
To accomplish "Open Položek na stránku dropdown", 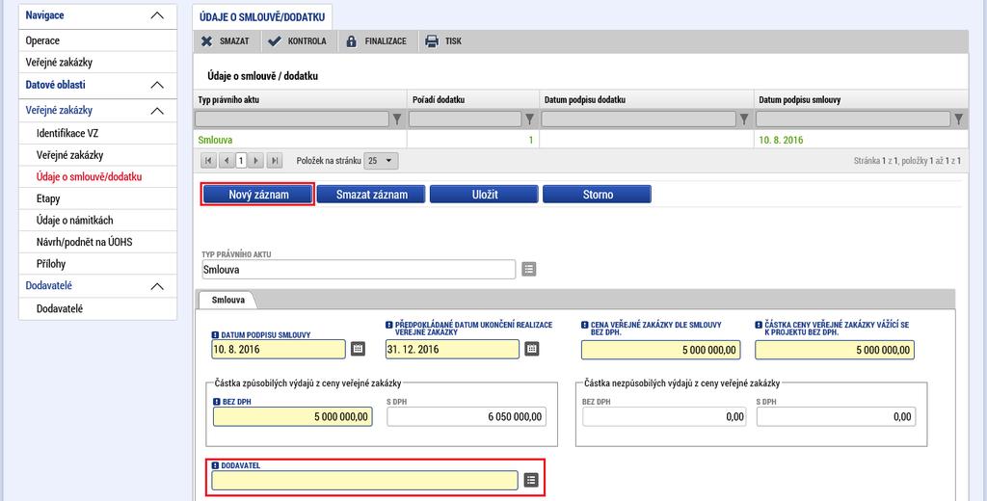I will (x=382, y=161).
